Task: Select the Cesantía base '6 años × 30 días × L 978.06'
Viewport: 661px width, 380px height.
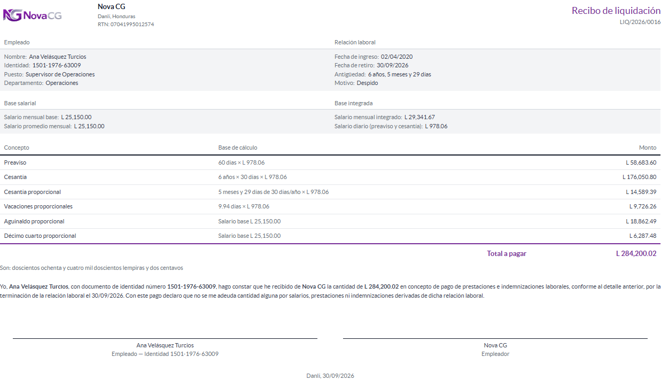Action: click(253, 177)
